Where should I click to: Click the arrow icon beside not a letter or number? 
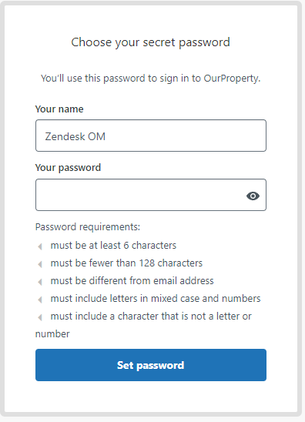click(40, 317)
